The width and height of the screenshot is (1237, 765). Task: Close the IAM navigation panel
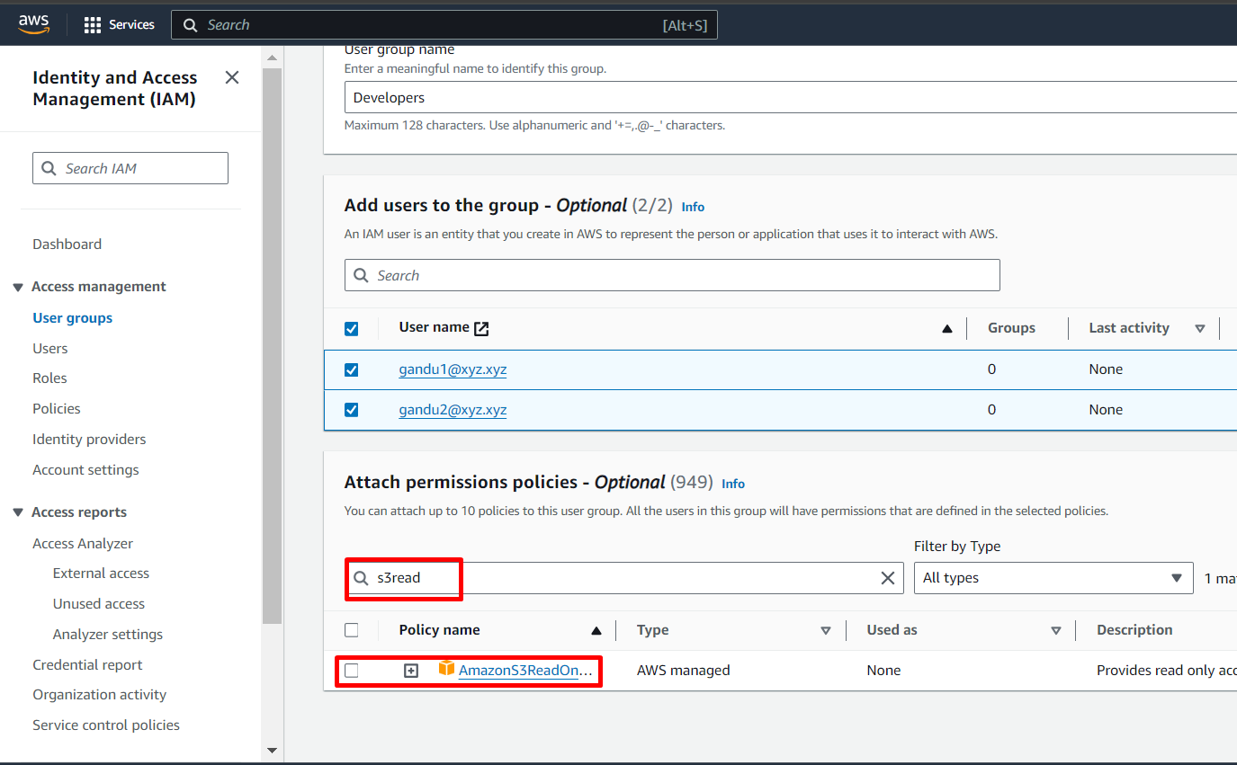pos(232,77)
